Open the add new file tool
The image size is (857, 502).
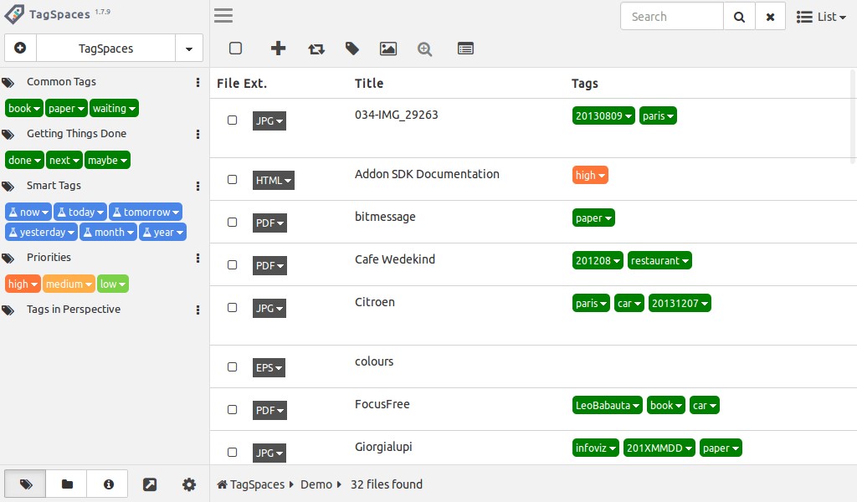point(278,49)
